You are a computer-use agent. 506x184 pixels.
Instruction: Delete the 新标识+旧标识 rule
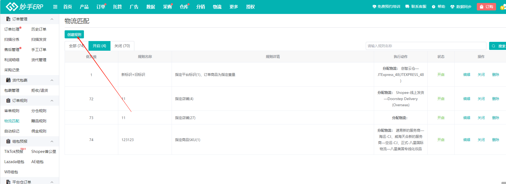(496, 75)
